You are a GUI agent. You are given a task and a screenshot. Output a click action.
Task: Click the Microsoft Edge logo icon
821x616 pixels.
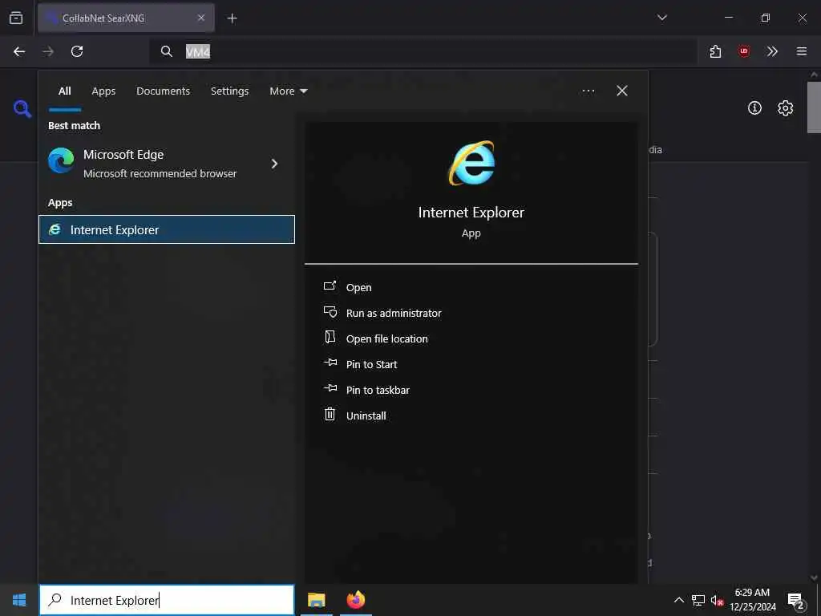61,160
